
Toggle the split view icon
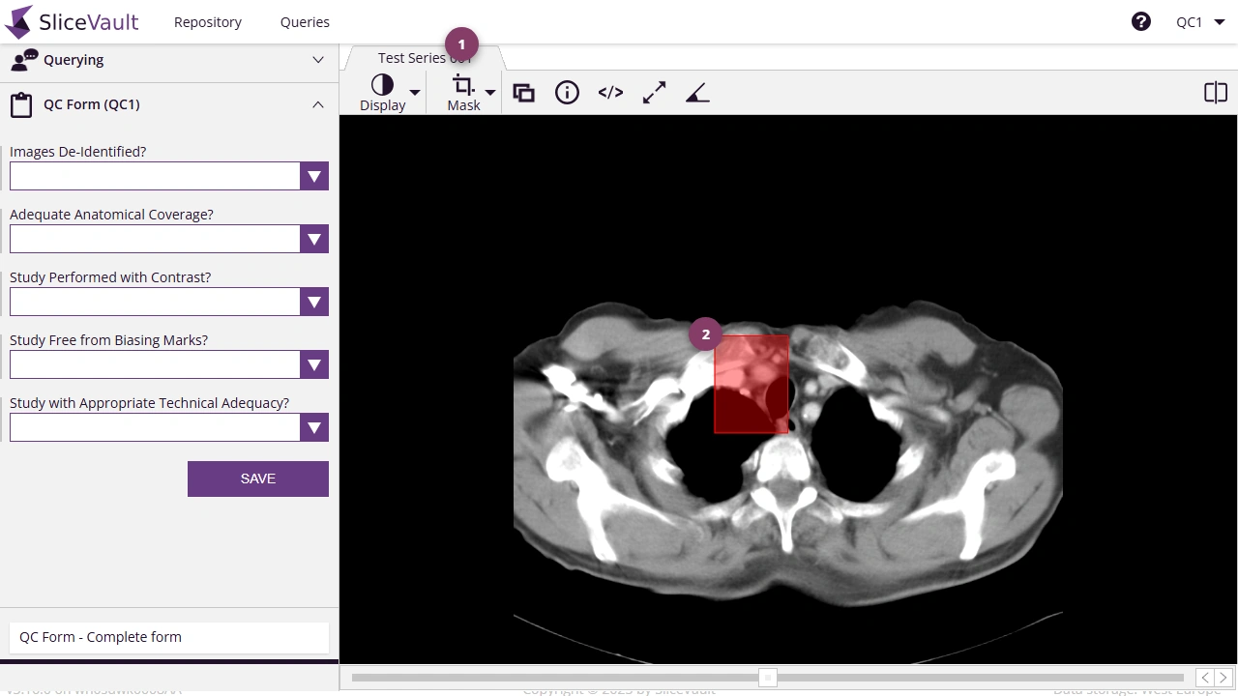(x=1216, y=92)
